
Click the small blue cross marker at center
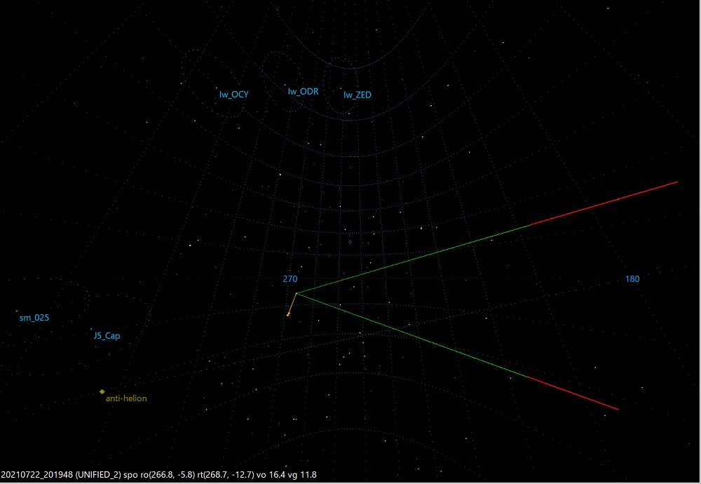(x=350, y=242)
